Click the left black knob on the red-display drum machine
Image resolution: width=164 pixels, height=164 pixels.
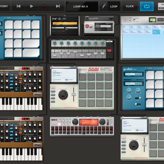coord(75,122)
